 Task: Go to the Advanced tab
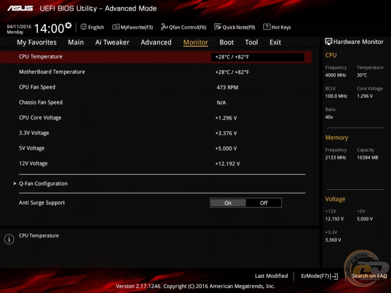click(x=156, y=42)
